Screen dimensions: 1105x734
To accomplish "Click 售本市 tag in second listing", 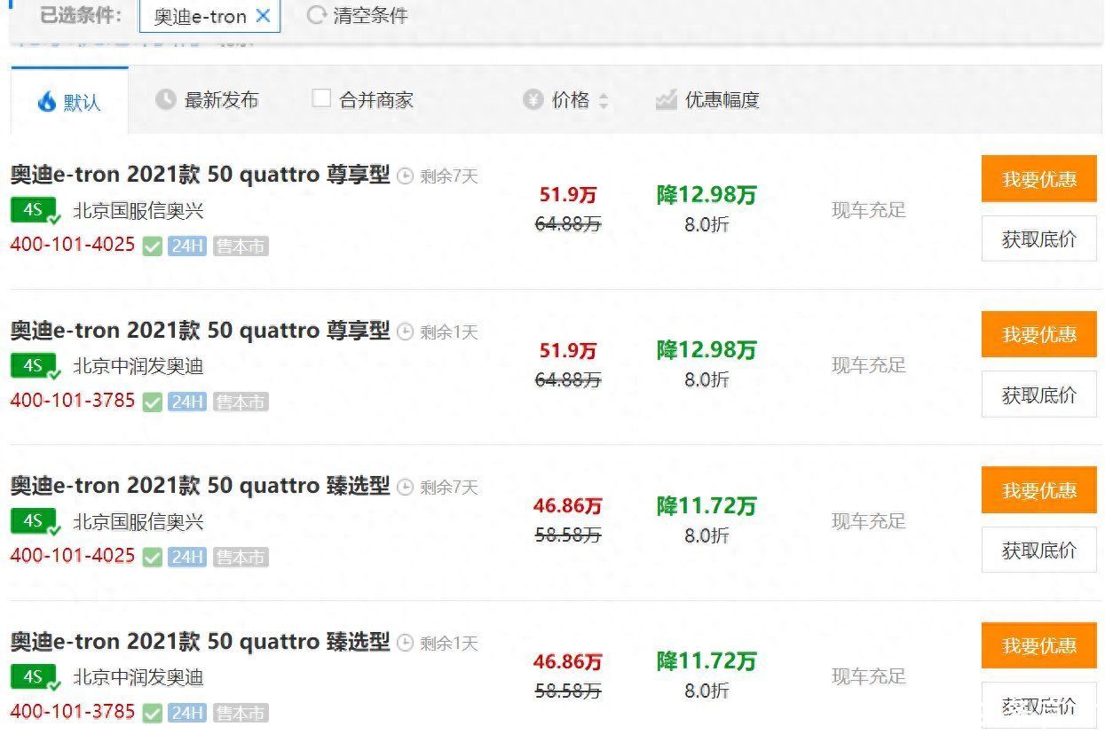I will [x=241, y=402].
